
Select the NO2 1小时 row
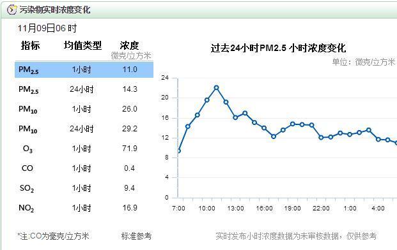click(84, 208)
